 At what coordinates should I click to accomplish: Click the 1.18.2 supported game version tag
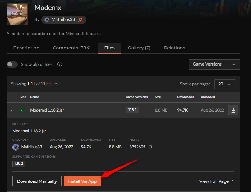pyautogui.click(x=19, y=164)
